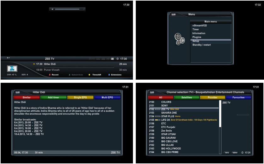264x164 pixels.
Task: Click the logo icon in Menu title bar
Action: 173,14
